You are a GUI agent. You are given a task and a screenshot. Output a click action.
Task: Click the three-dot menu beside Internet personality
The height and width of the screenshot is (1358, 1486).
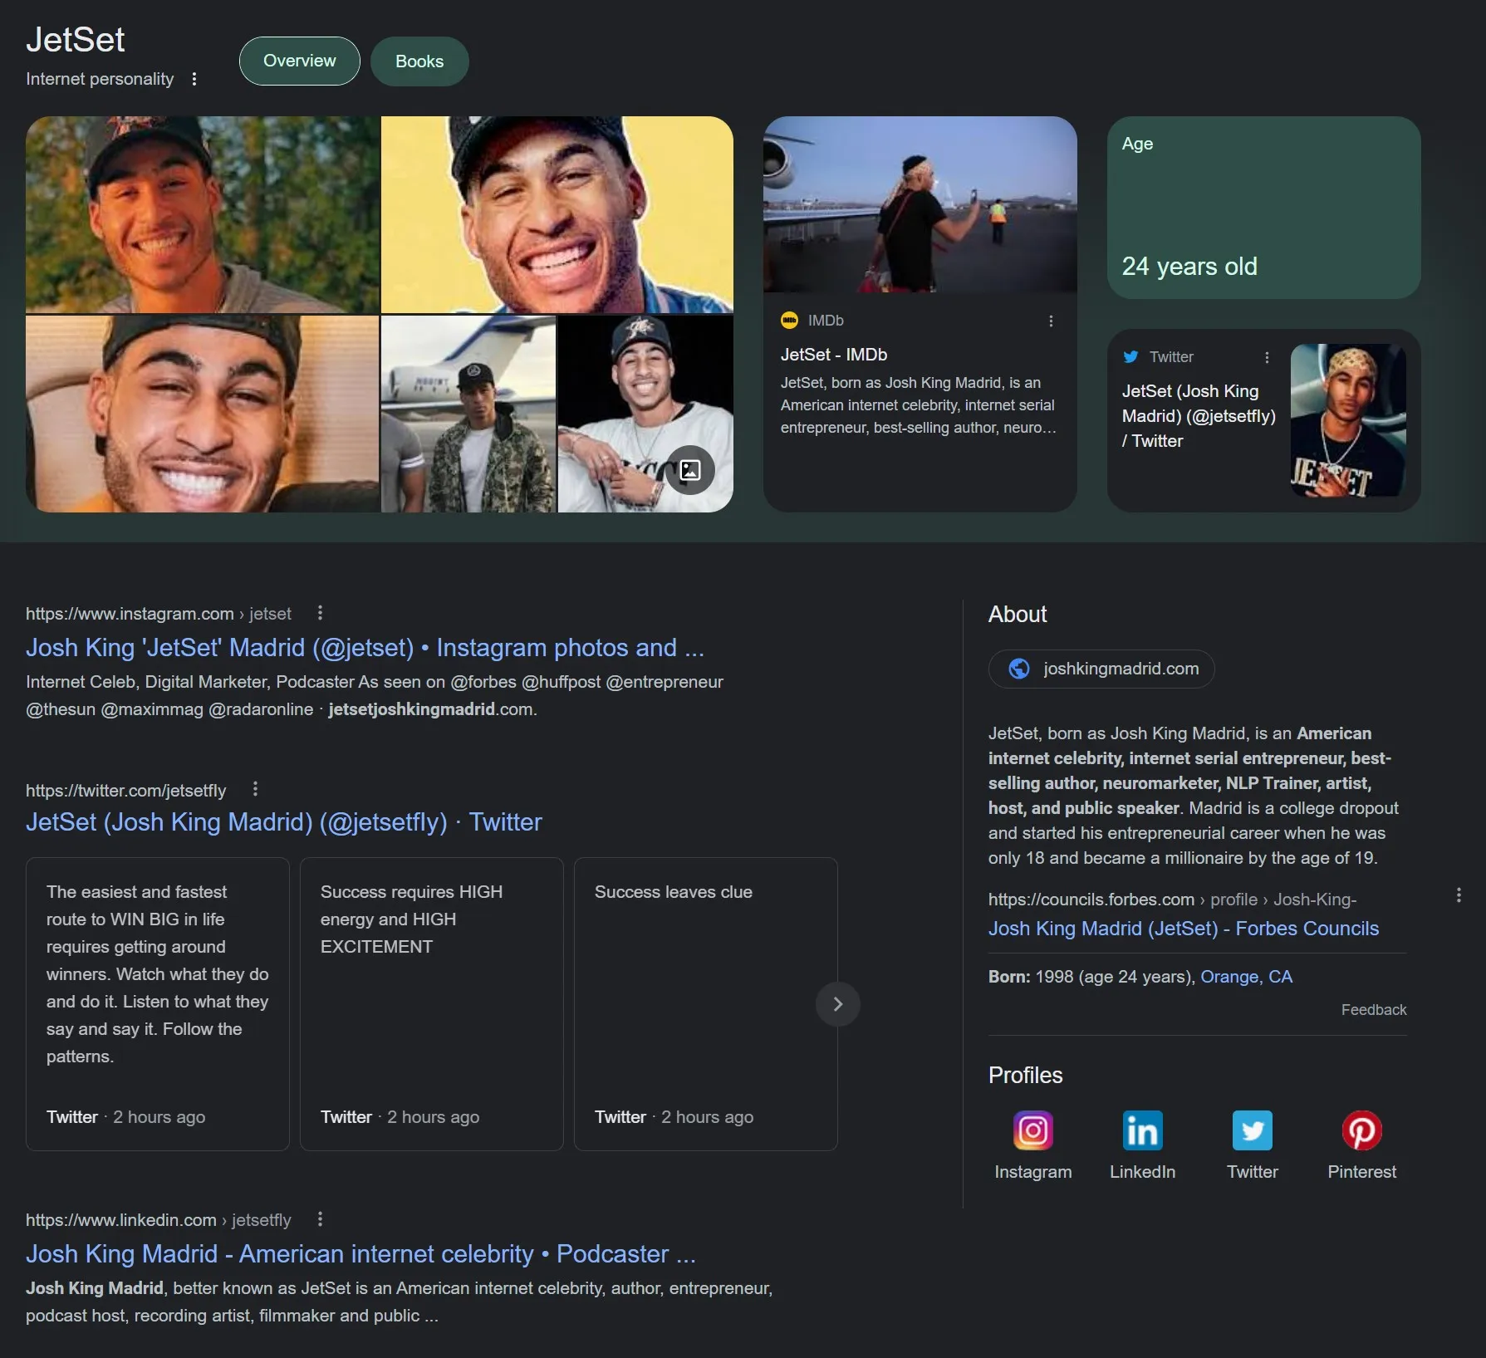194,79
